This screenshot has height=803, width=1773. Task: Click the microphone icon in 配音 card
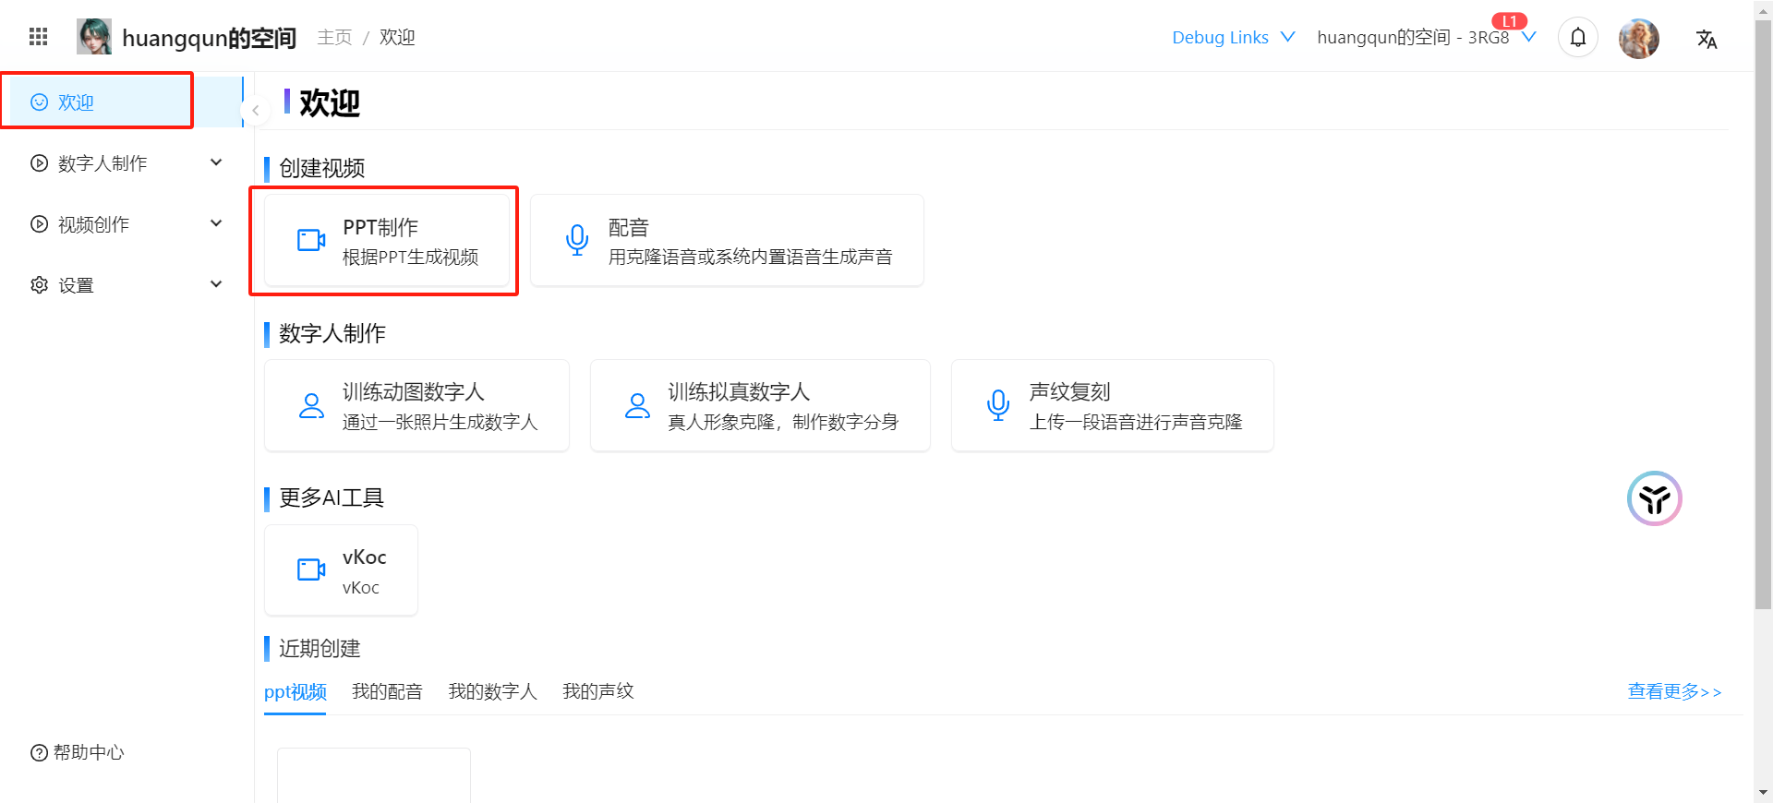(x=577, y=241)
